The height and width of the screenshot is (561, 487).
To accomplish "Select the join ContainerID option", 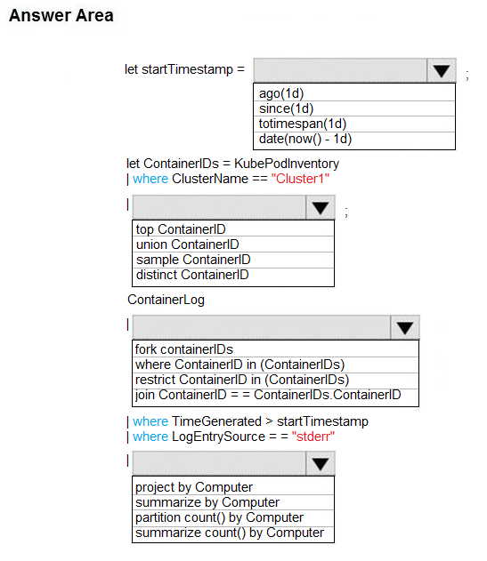I will [276, 396].
